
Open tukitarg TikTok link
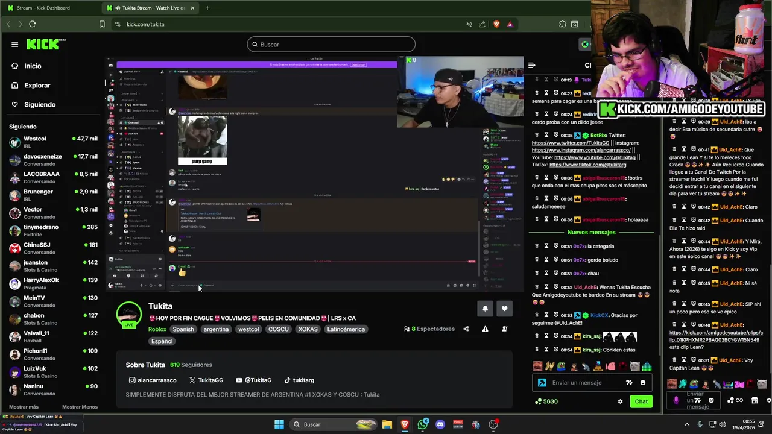299,380
